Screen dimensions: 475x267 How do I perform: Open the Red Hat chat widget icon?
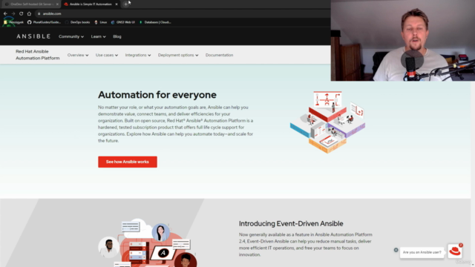click(455, 251)
